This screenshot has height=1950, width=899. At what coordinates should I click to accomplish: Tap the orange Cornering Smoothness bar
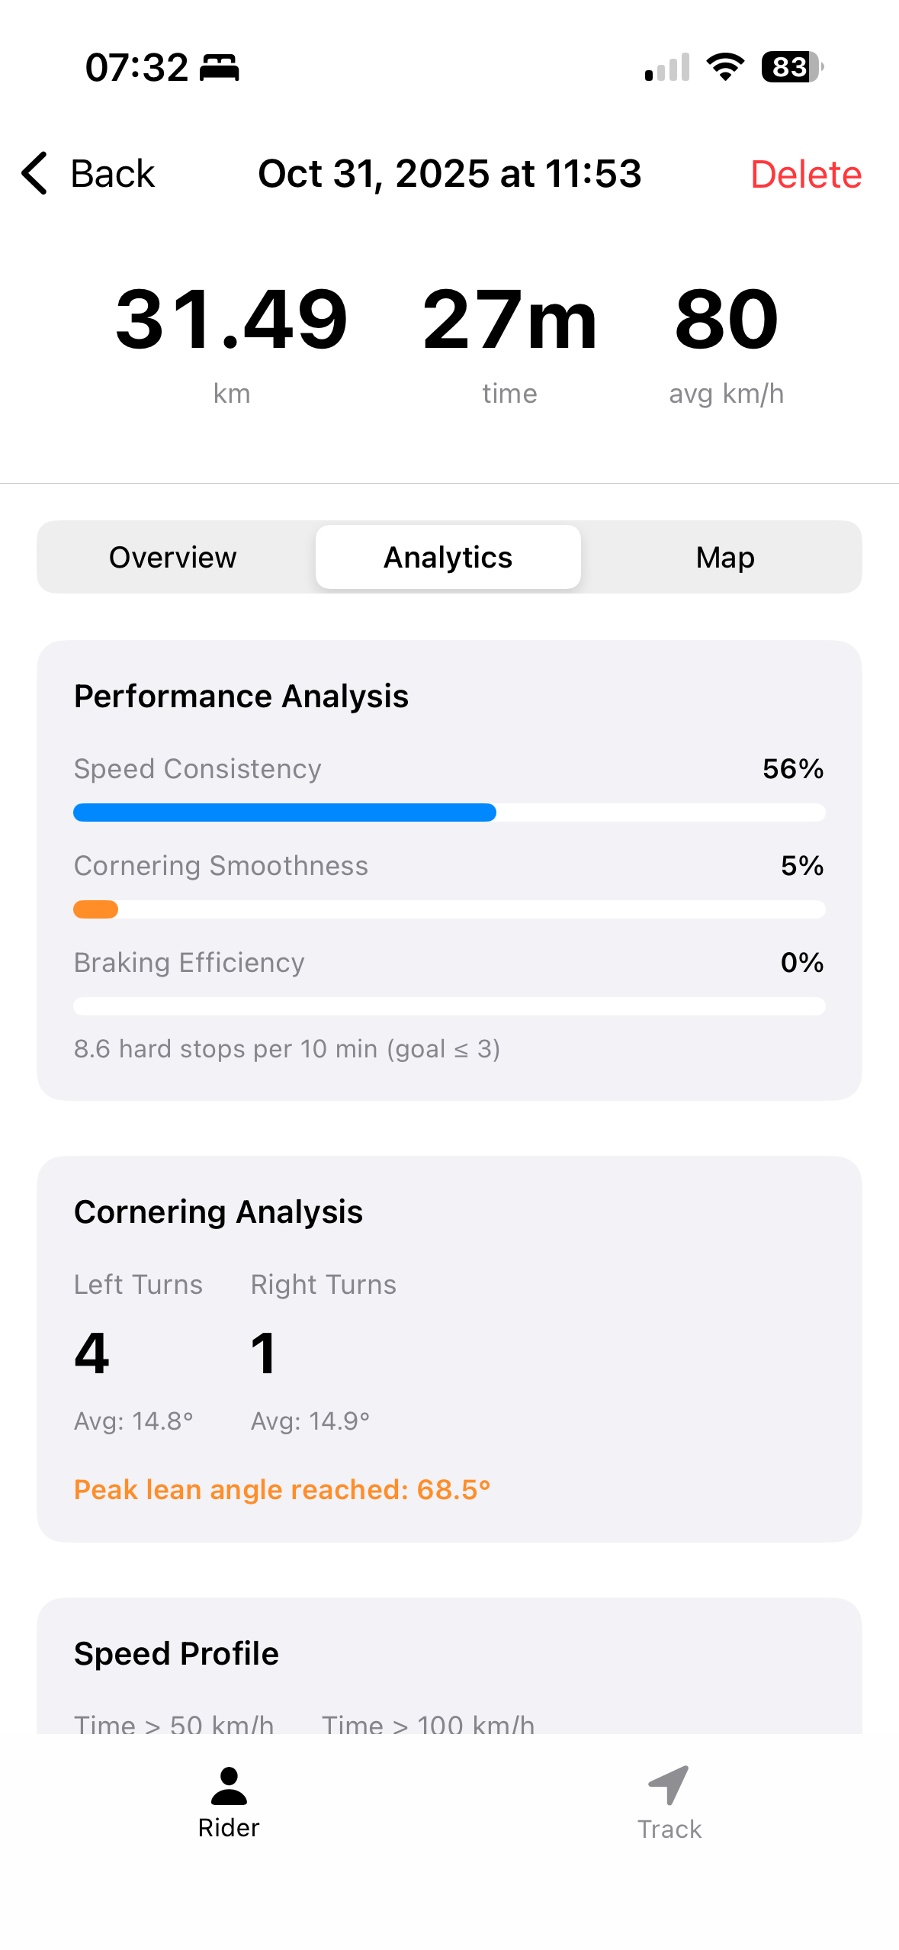pos(96,909)
